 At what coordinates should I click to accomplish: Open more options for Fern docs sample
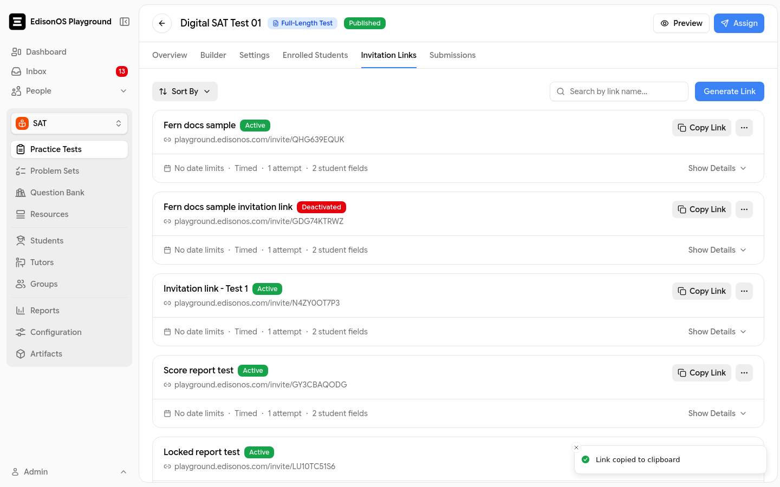pos(744,128)
